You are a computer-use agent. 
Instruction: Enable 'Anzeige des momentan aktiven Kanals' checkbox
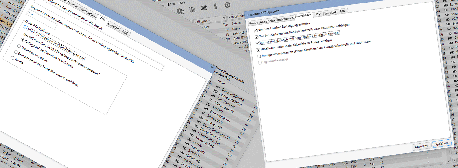[x=259, y=56]
